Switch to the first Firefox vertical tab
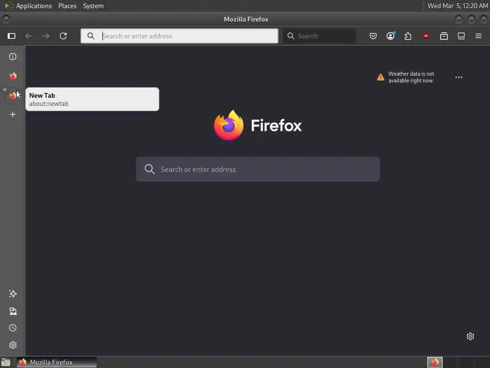Viewport: 490px width, 368px height. (x=13, y=76)
